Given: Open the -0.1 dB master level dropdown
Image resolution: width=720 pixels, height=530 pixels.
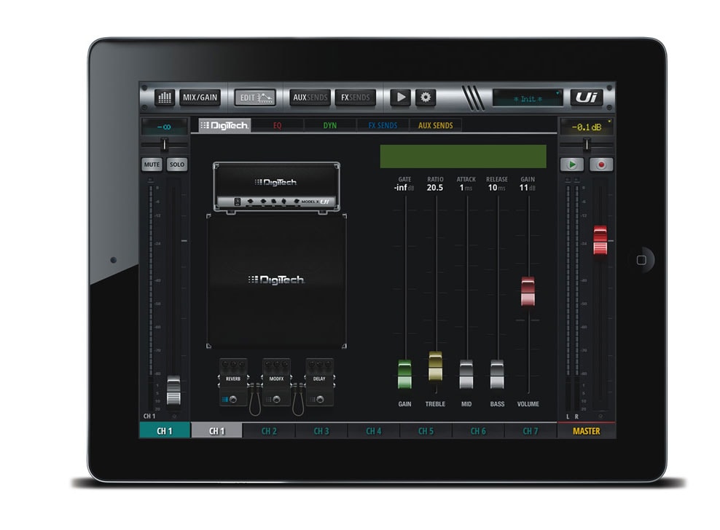Looking at the screenshot, I should tap(587, 127).
